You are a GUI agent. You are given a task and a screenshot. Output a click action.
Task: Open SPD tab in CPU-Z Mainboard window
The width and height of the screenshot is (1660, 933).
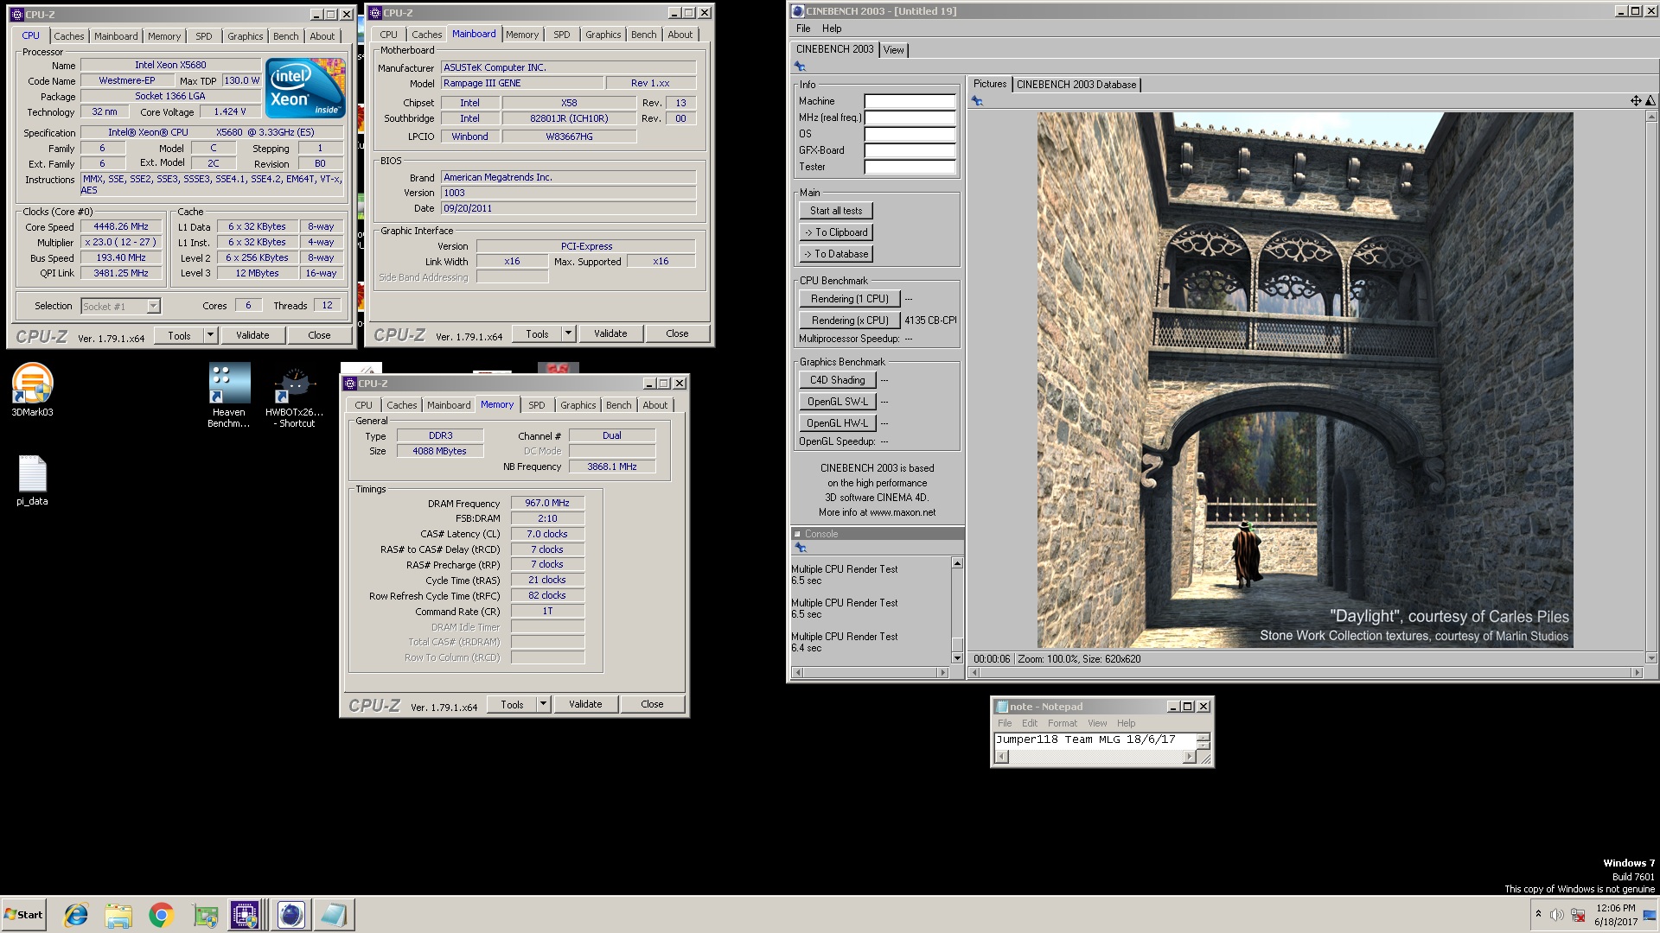point(562,35)
